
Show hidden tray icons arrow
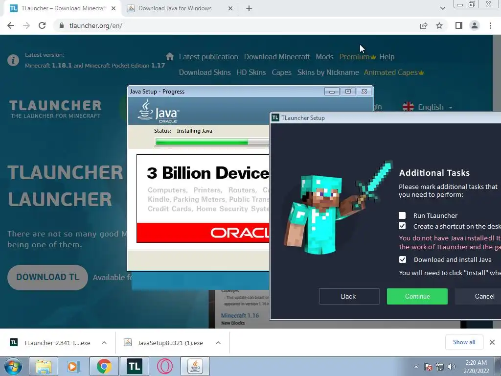(416, 367)
